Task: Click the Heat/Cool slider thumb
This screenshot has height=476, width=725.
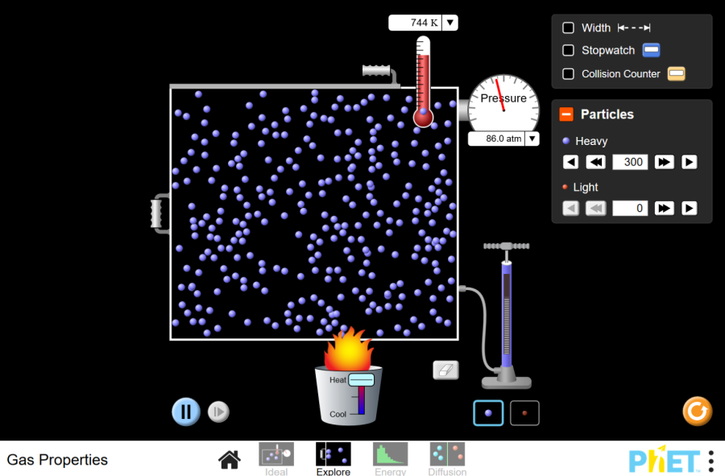Action: 362,379
